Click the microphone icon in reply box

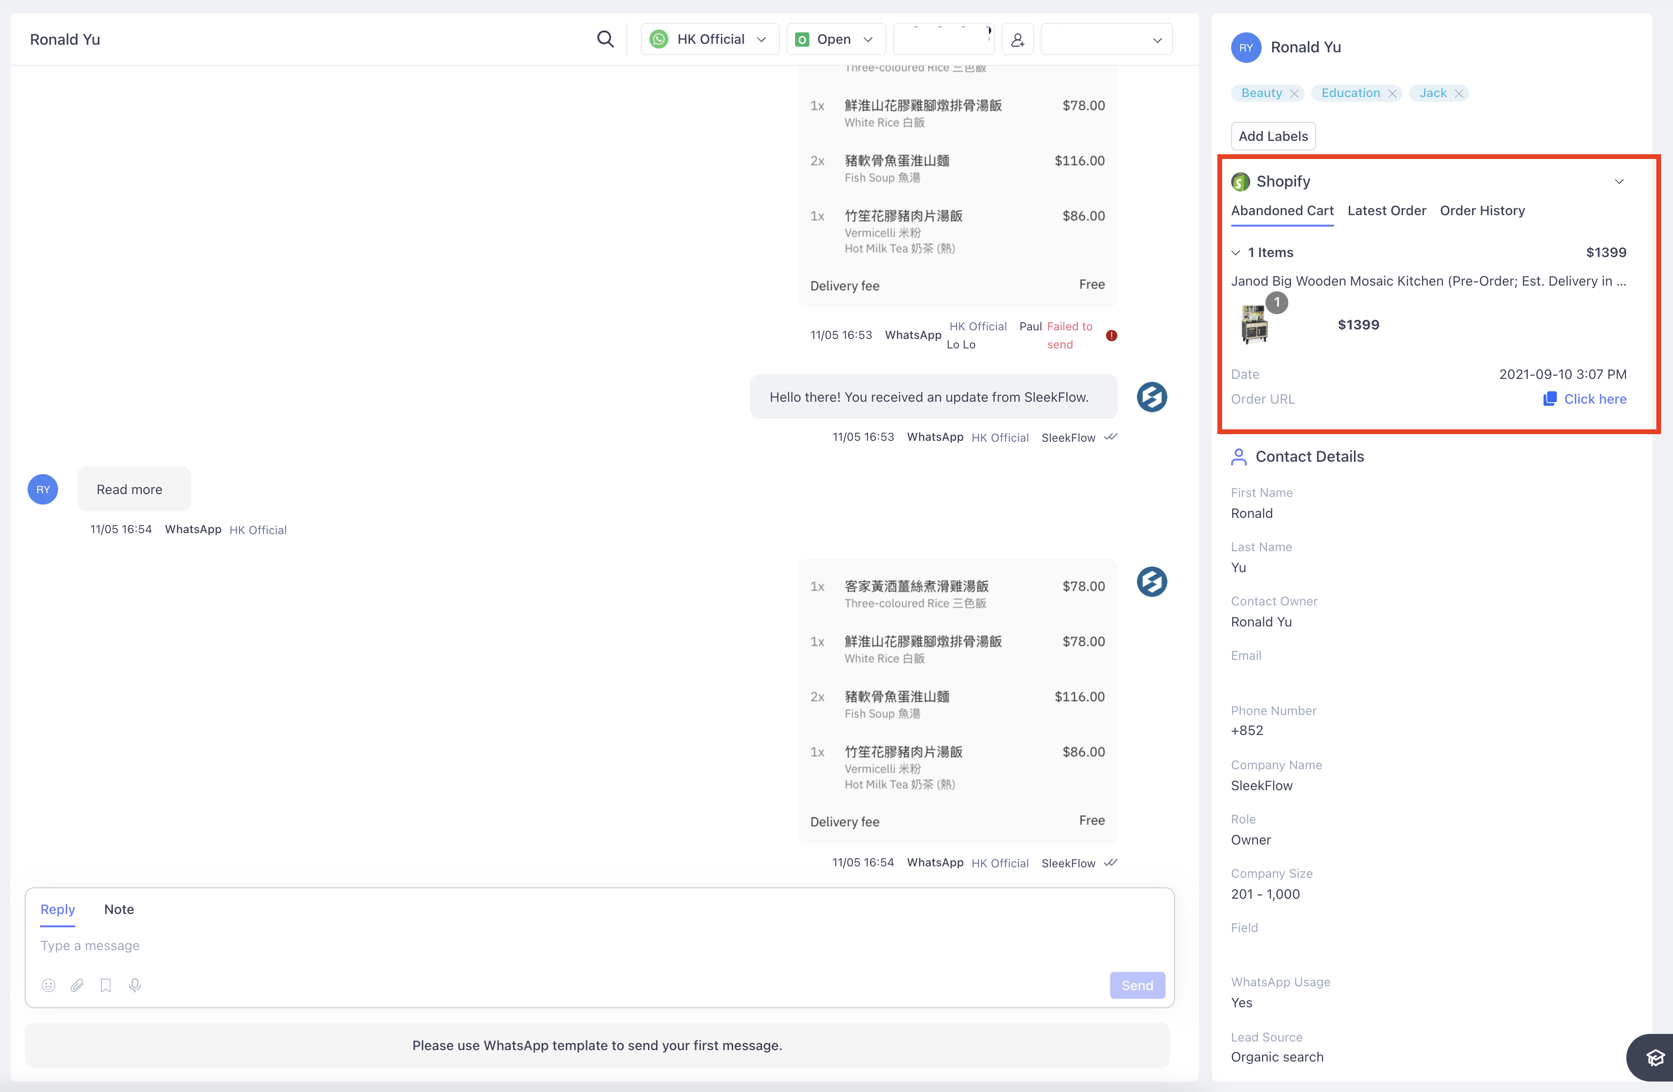click(134, 985)
